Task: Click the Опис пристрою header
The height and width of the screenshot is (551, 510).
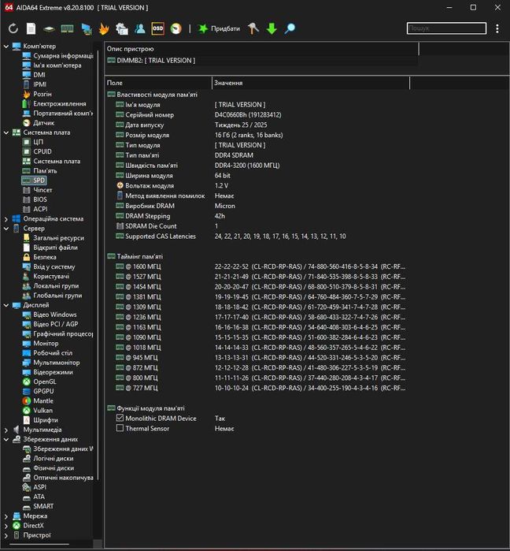Action: pos(261,49)
